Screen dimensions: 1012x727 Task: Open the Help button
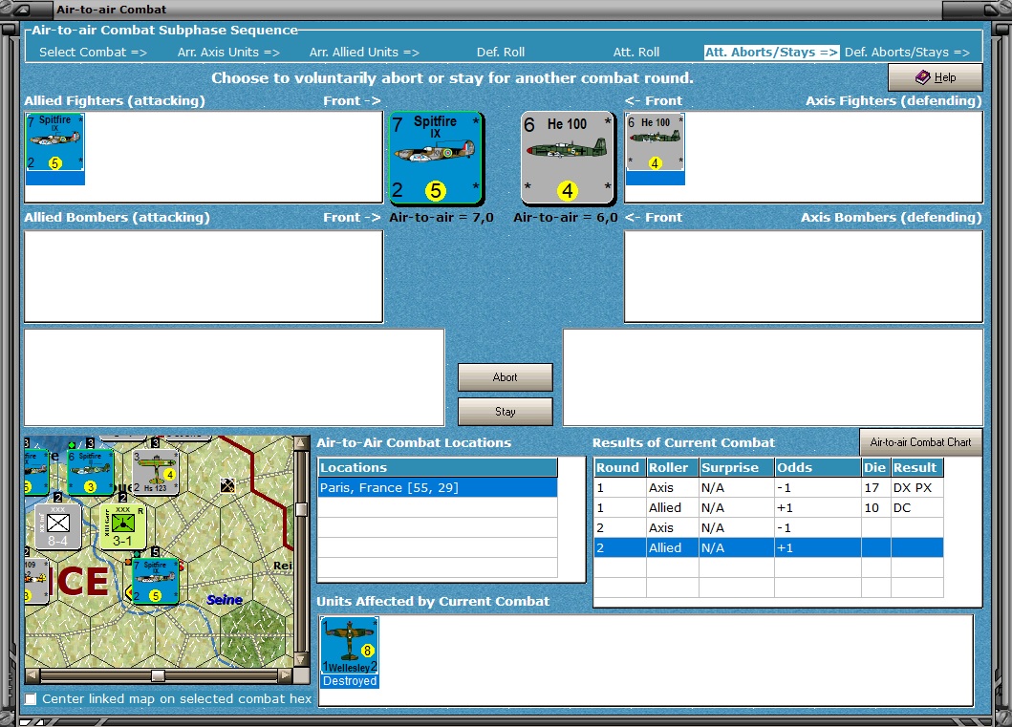click(x=936, y=76)
